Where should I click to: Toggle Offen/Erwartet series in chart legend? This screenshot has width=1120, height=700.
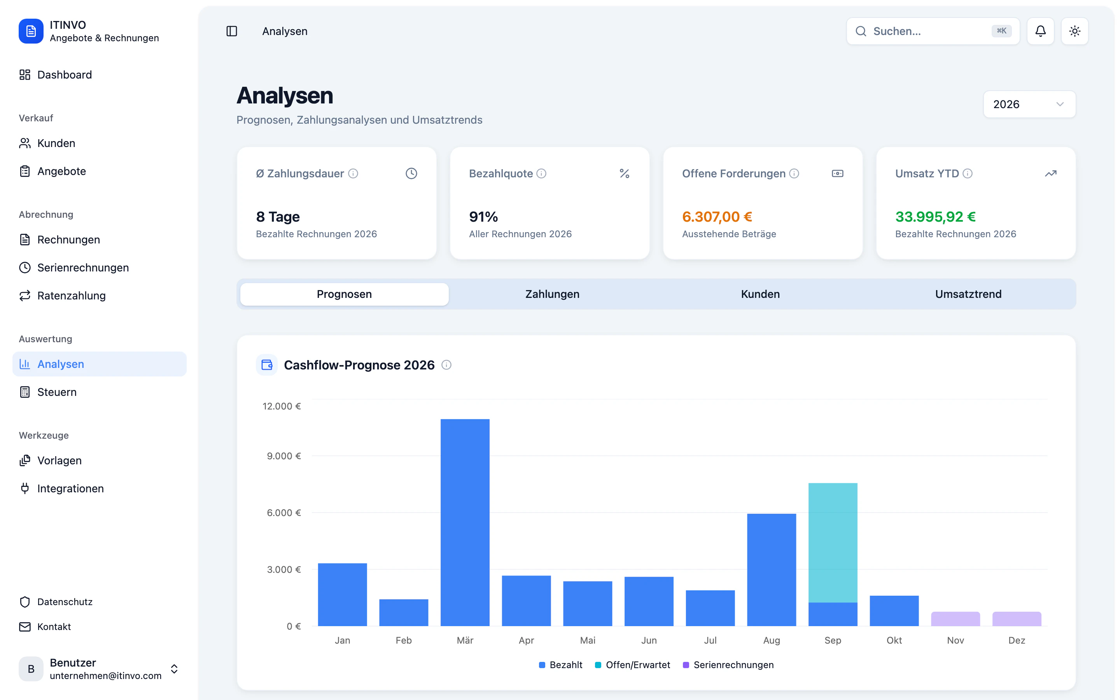632,665
